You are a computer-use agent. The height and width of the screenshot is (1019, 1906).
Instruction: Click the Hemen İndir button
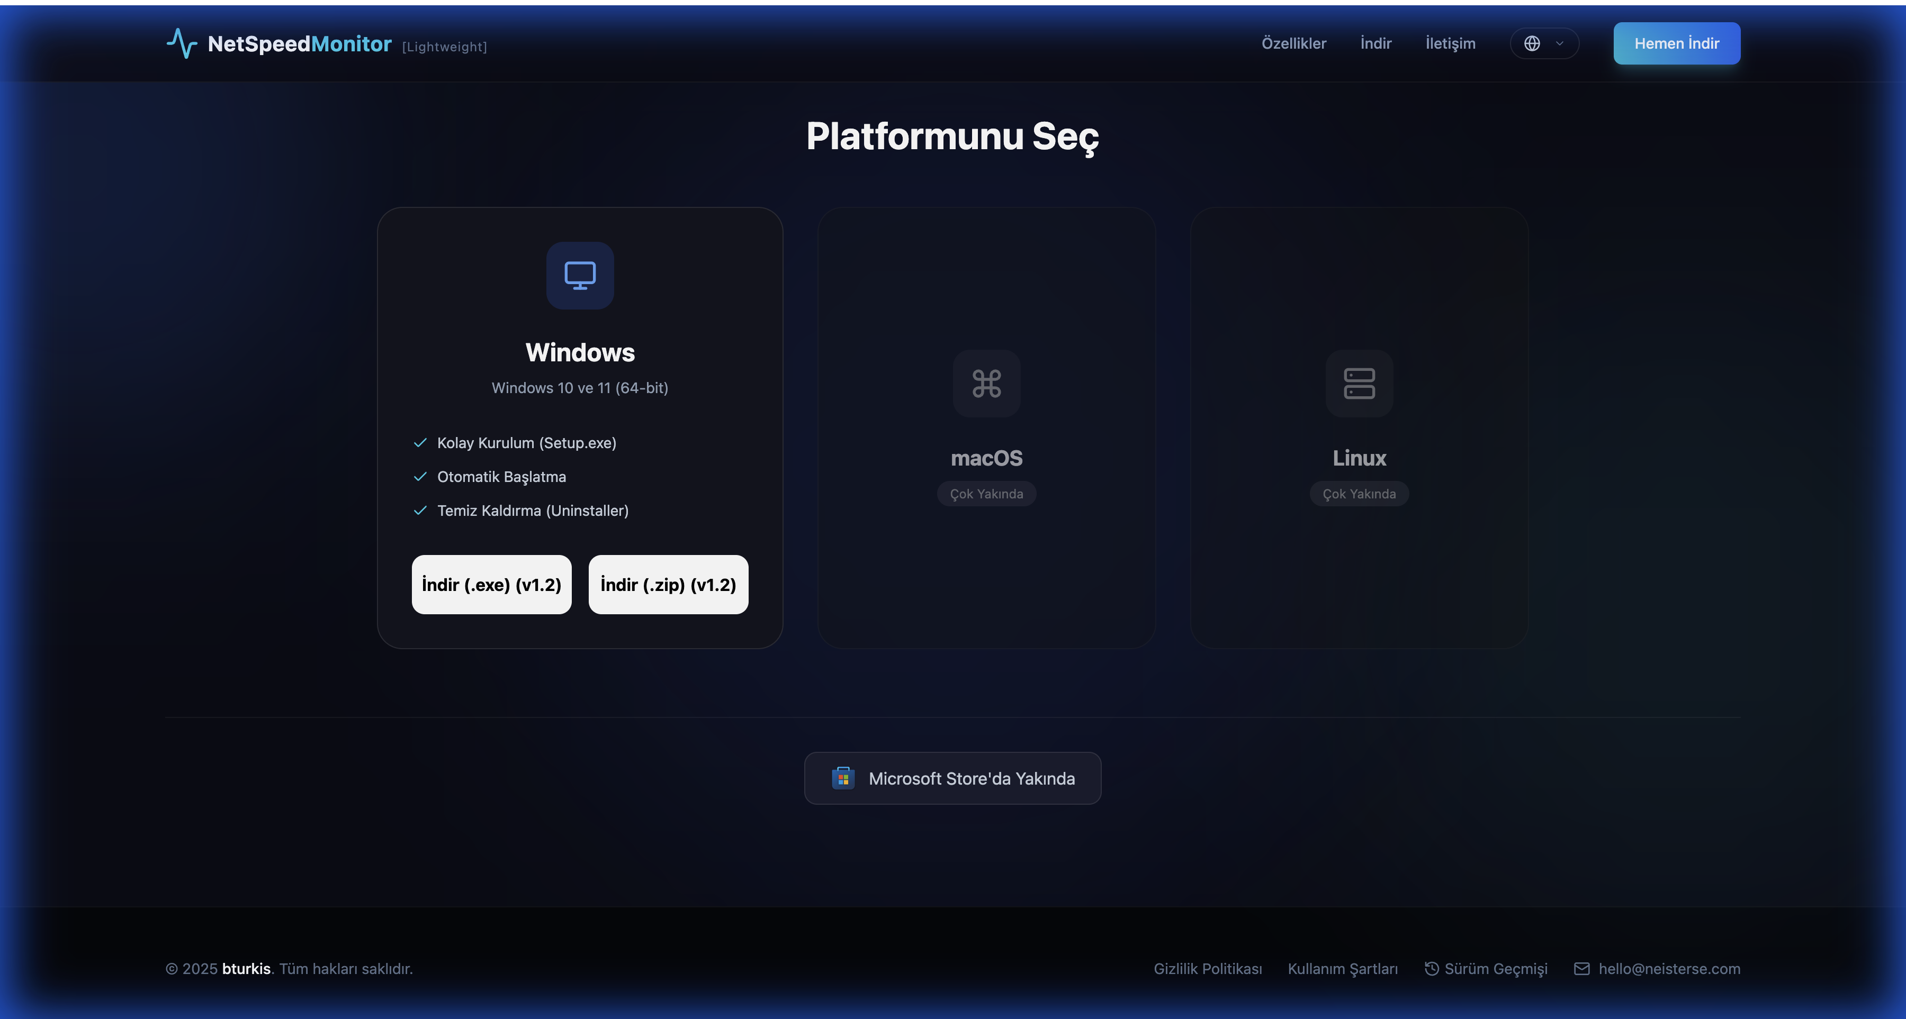coord(1677,43)
